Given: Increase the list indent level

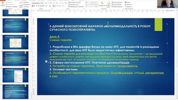Looking at the screenshot, I should (63, 3).
